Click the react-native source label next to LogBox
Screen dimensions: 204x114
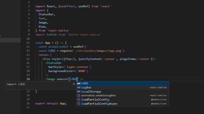pos(158,87)
